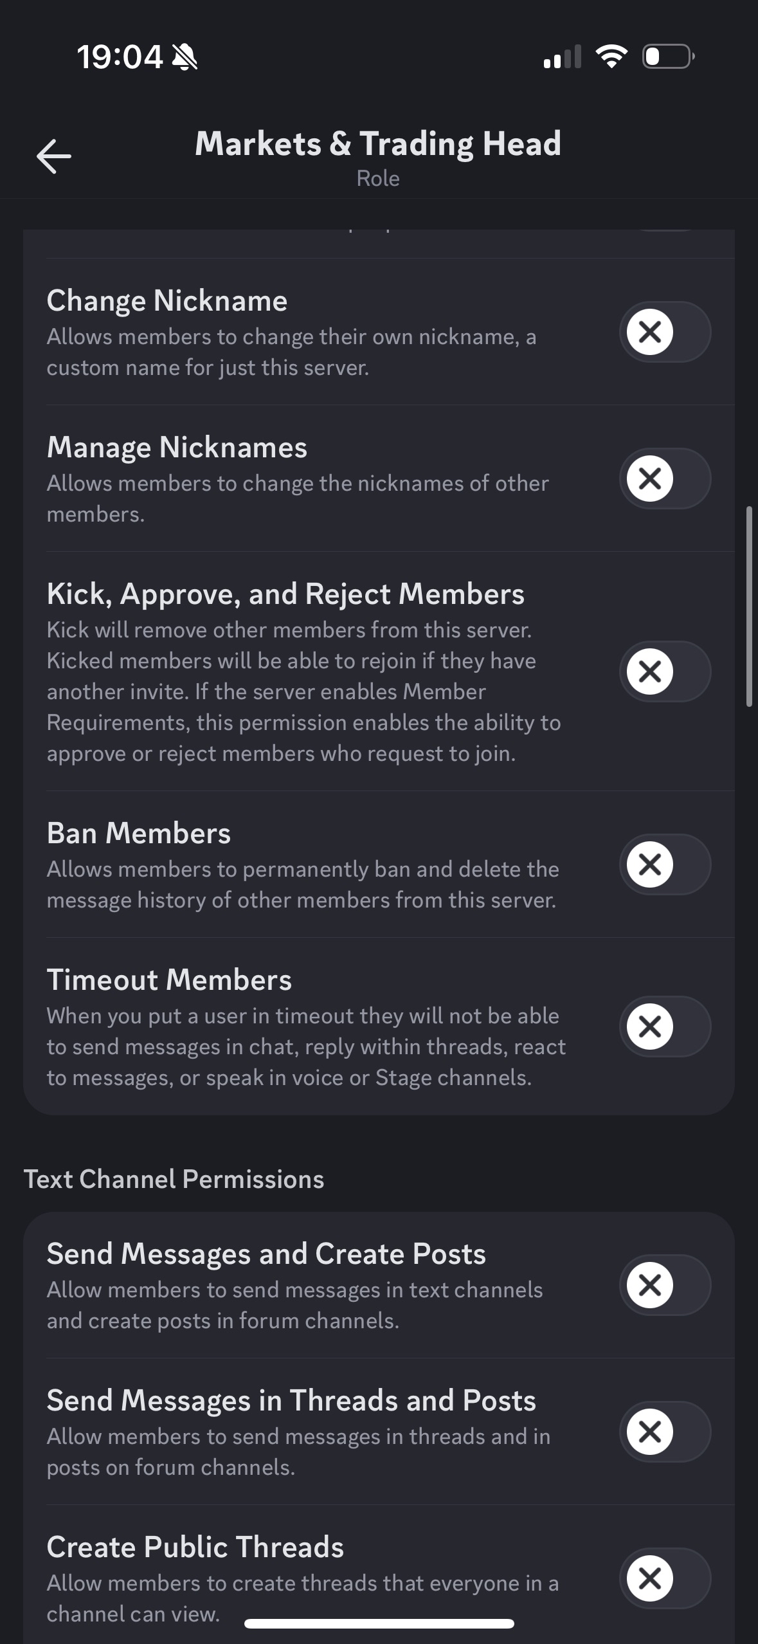
Task: Tap the Wi-Fi status icon
Action: [x=611, y=57]
